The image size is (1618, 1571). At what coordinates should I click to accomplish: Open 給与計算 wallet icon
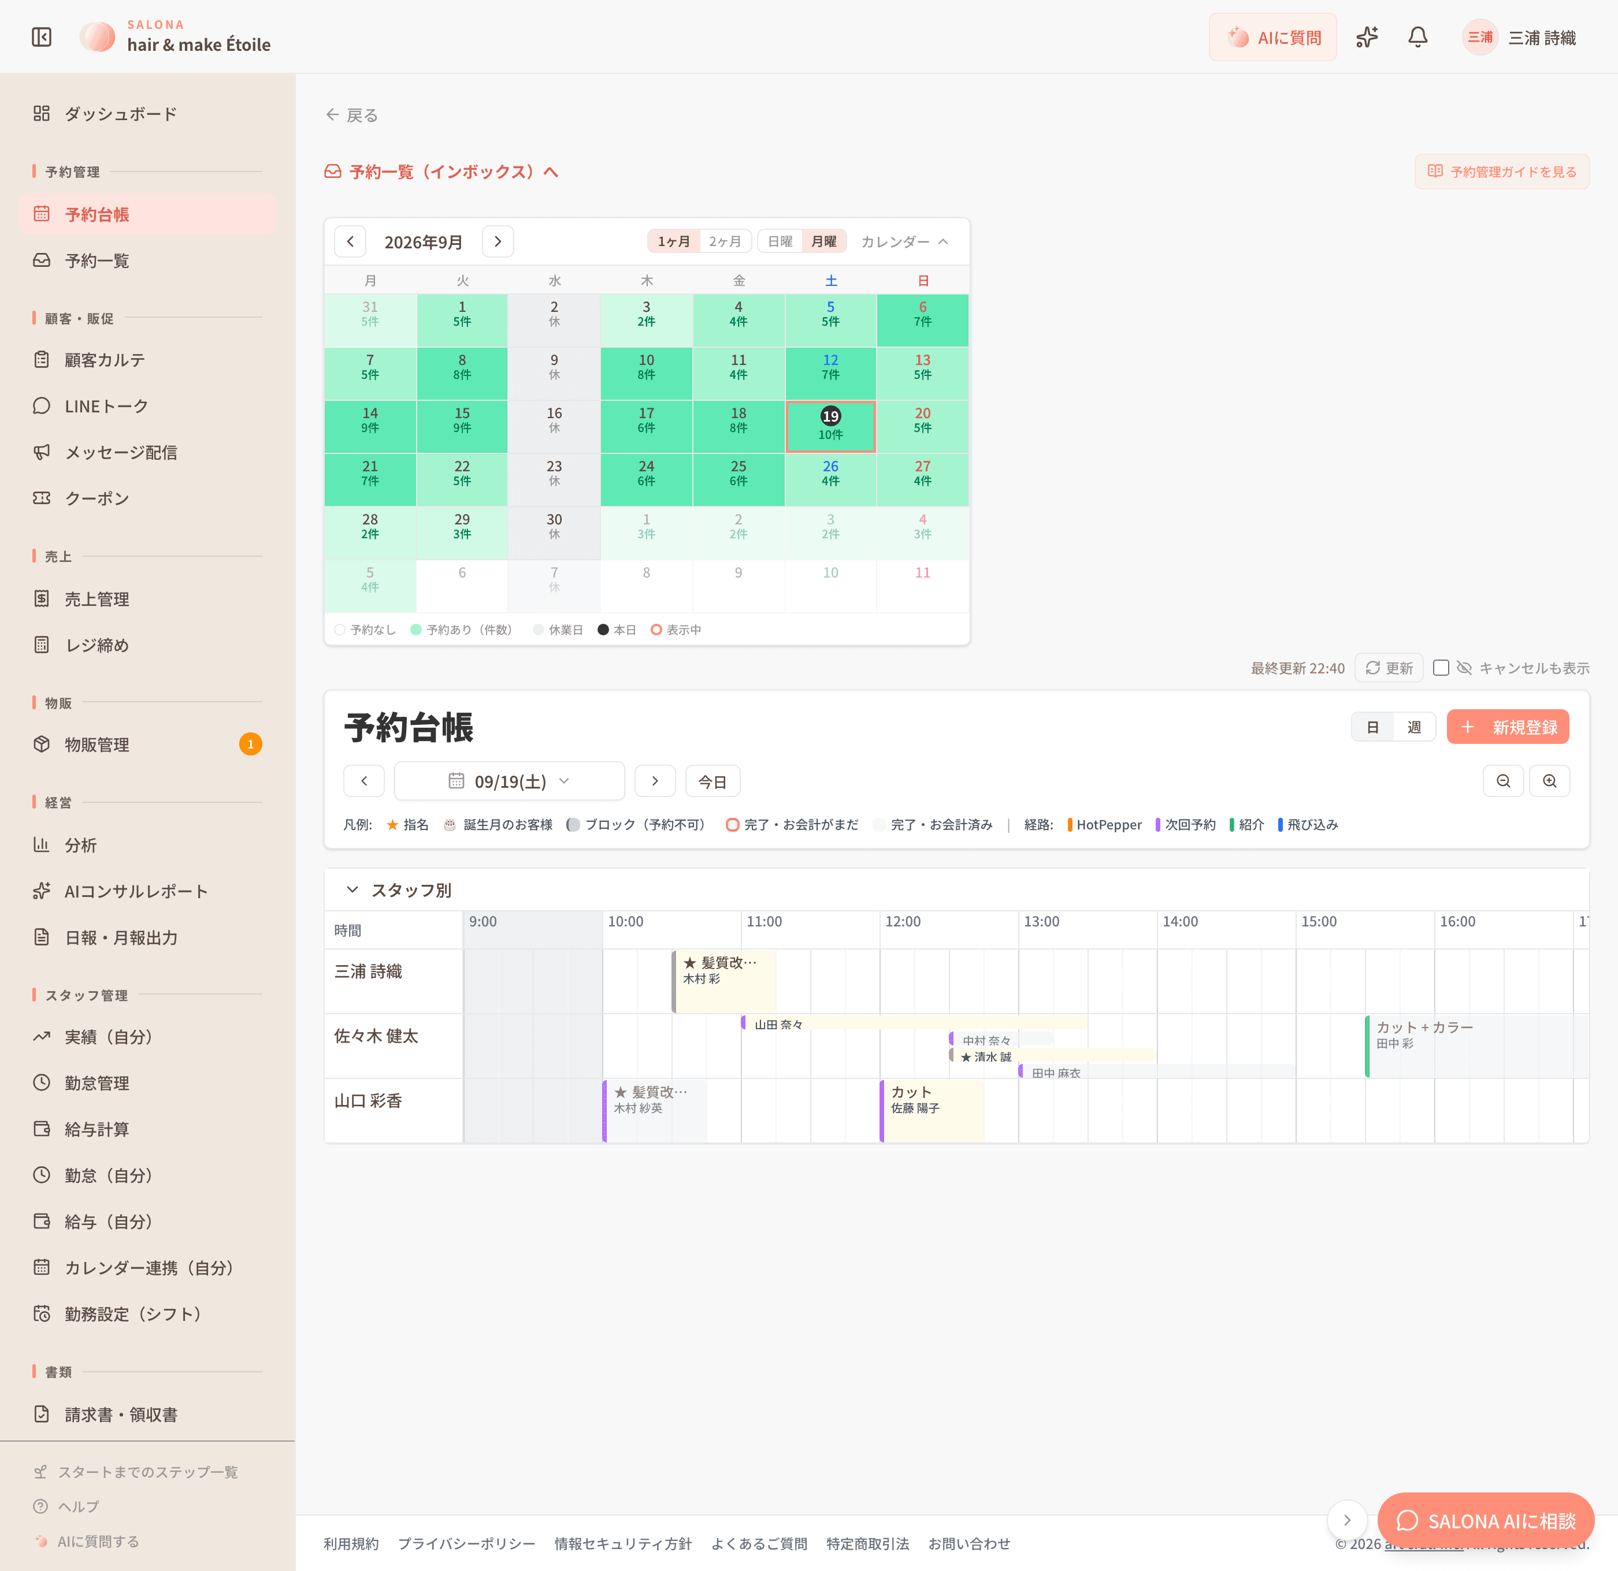(x=41, y=1129)
